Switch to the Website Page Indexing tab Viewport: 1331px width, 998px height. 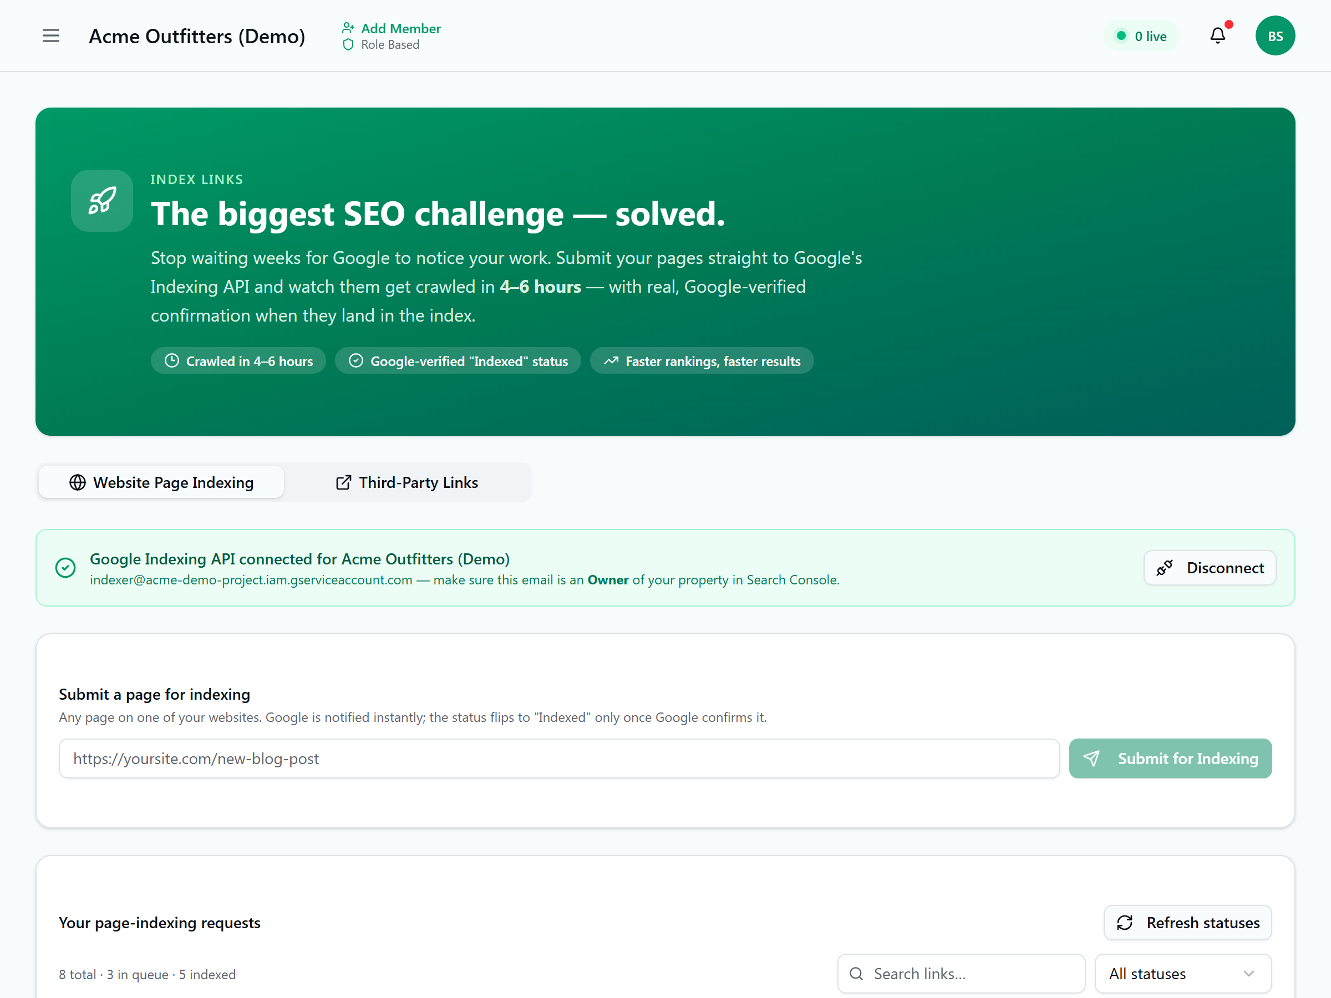pyautogui.click(x=161, y=482)
